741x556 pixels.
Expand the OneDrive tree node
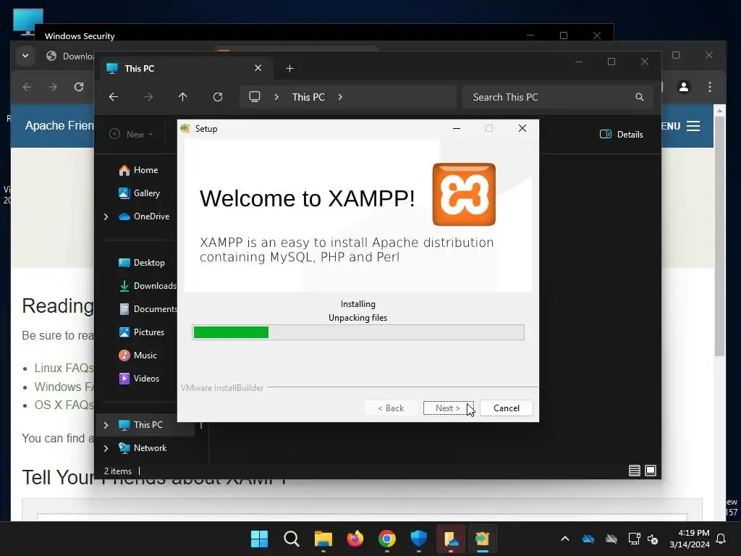click(x=106, y=216)
